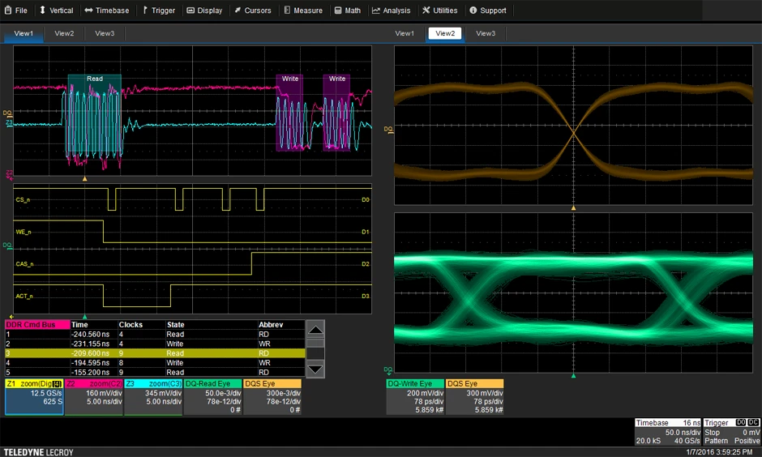This screenshot has width=762, height=457.
Task: Open the Timebase menu in menu bar
Action: pos(106,11)
